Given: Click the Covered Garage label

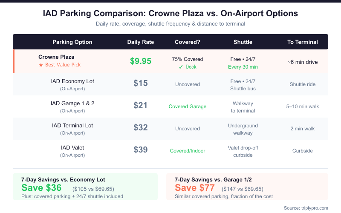Looking at the screenshot, I should 188,106.
